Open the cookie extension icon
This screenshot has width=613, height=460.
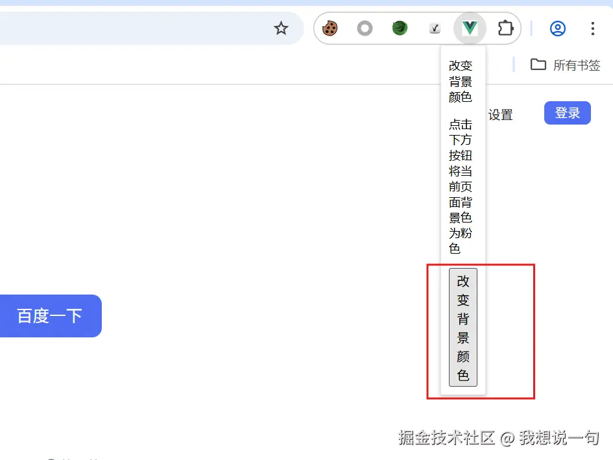click(330, 28)
